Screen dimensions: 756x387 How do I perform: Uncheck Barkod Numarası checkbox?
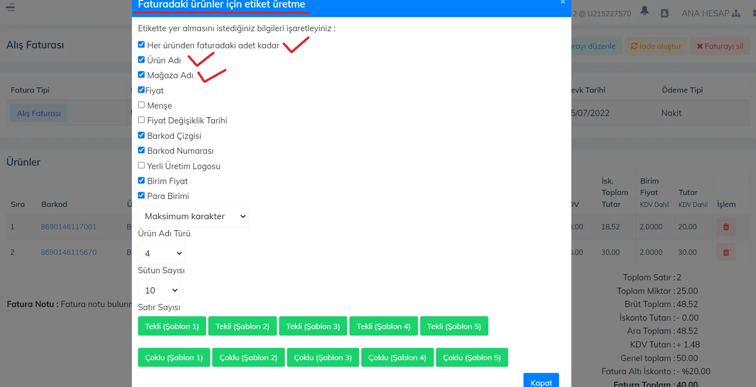tap(141, 150)
